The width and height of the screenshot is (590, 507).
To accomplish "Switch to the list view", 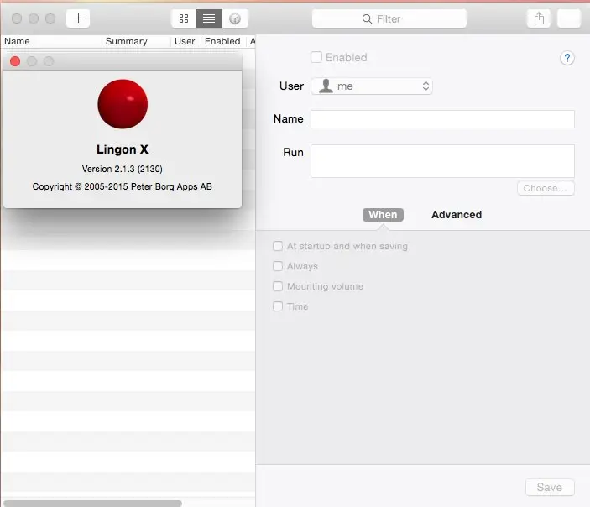I will point(209,18).
